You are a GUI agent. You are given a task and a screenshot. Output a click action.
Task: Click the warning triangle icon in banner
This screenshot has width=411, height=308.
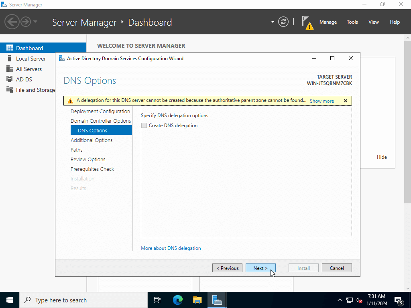(70, 101)
